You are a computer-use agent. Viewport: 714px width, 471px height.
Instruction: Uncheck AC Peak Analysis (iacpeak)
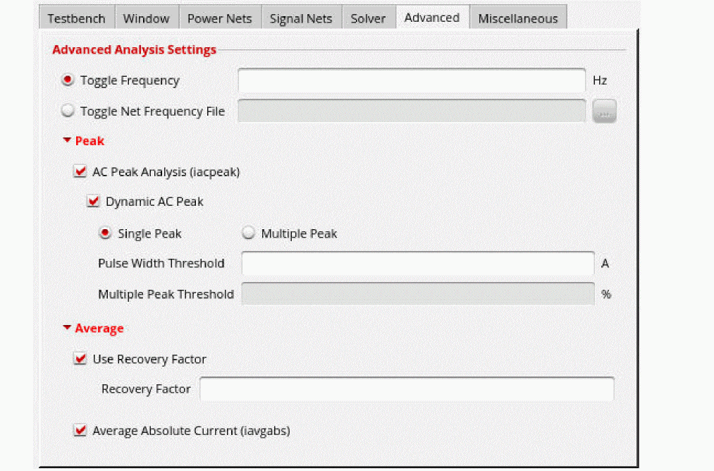point(80,171)
